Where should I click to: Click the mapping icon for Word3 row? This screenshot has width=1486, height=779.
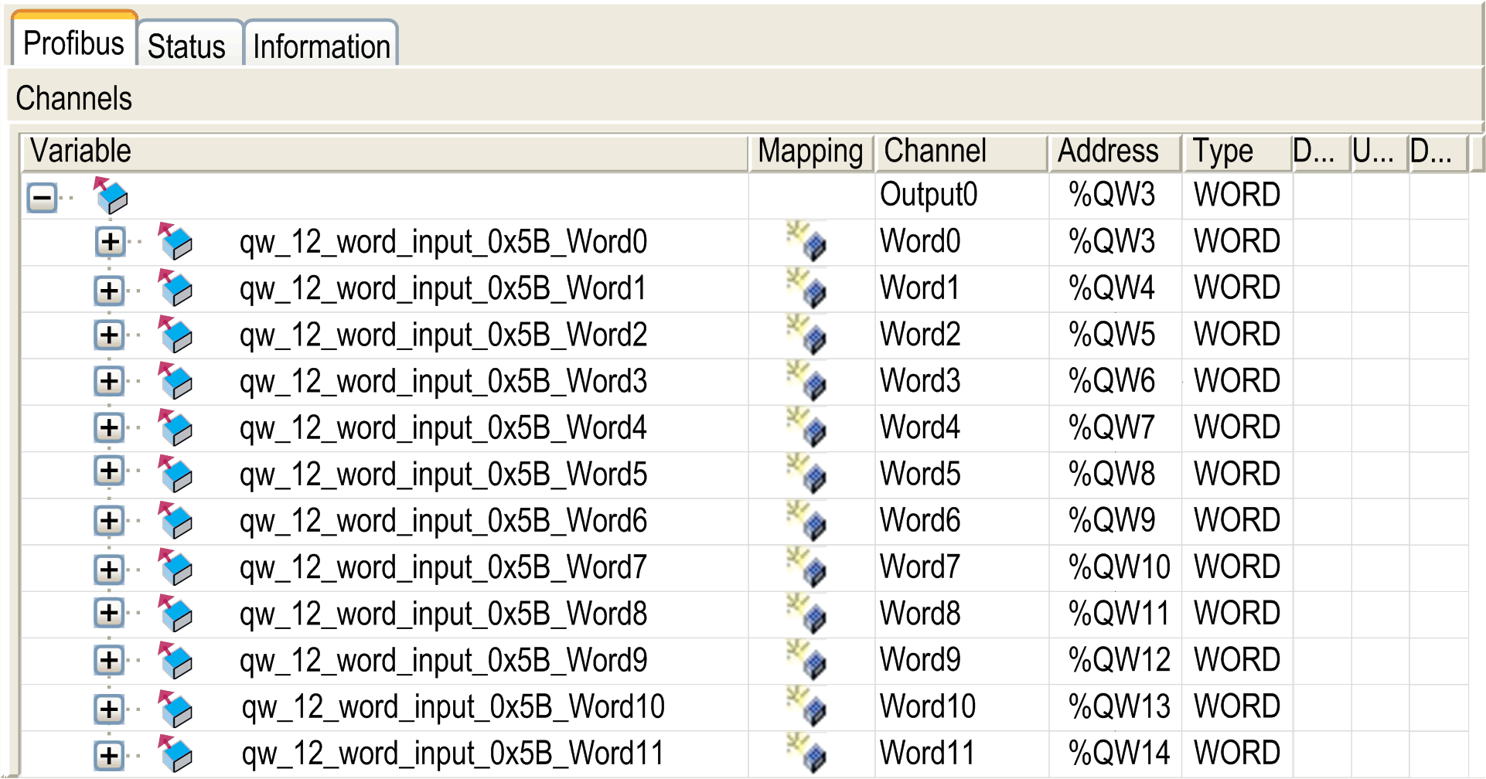click(806, 381)
